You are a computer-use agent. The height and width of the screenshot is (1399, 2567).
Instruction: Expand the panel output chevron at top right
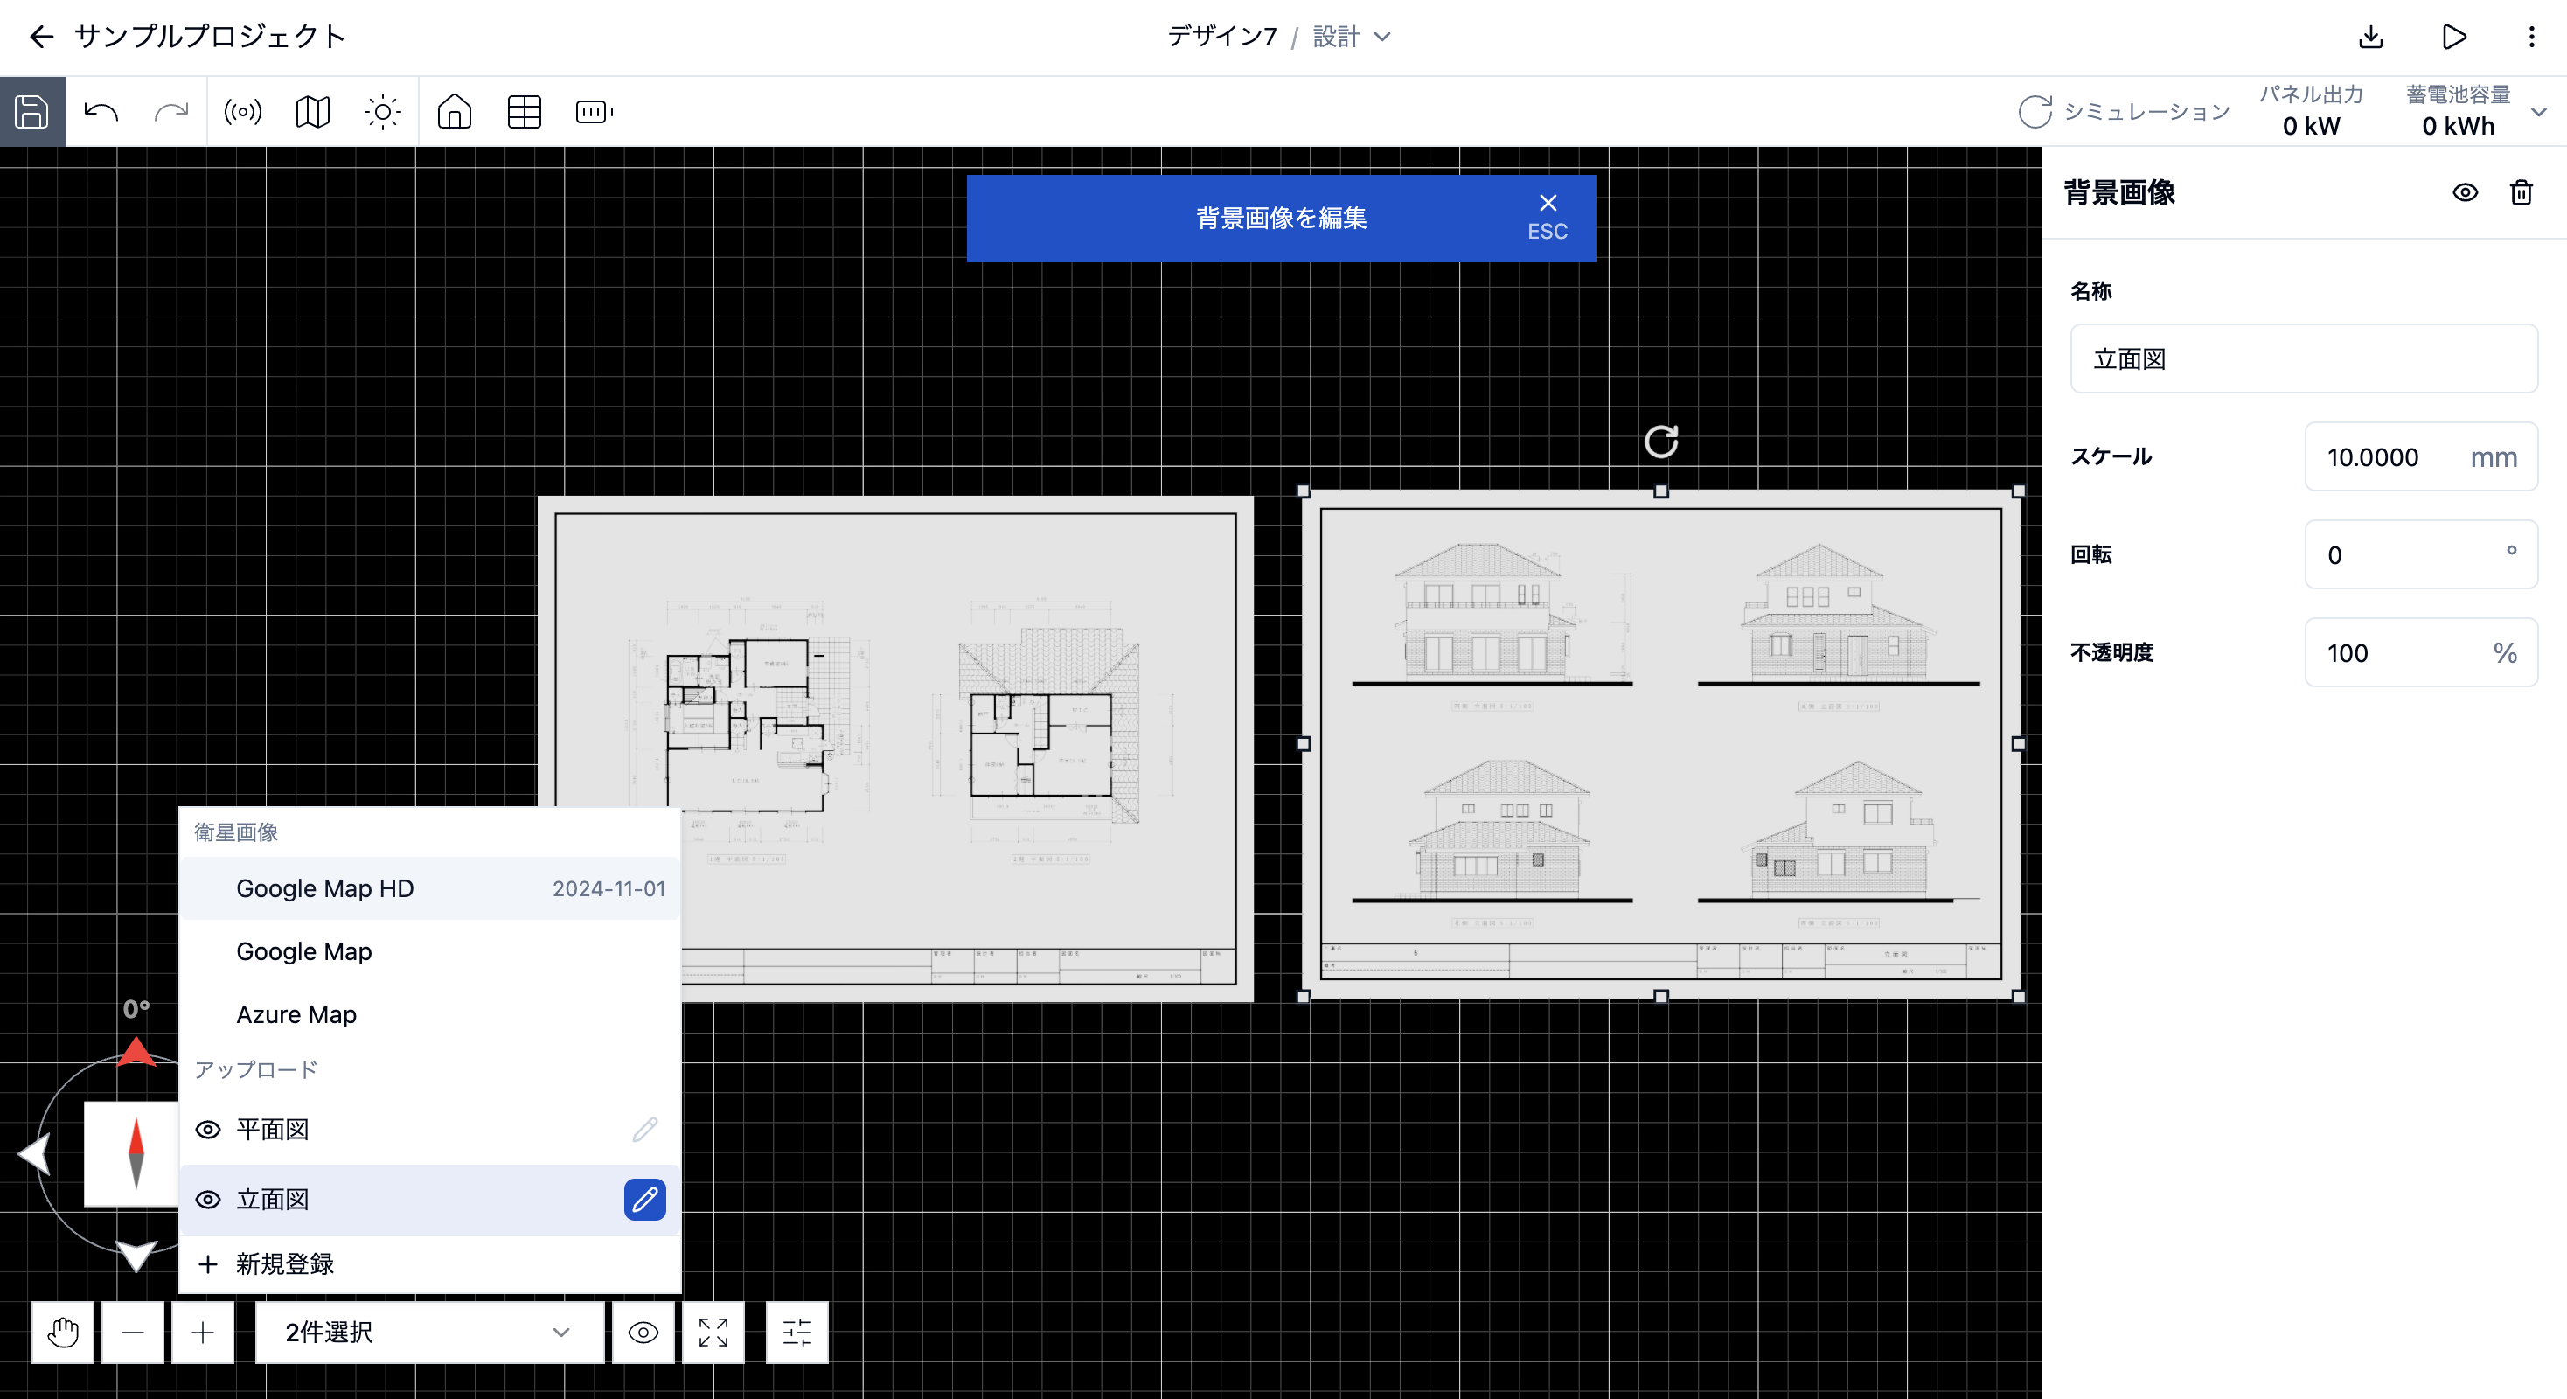point(2539,112)
